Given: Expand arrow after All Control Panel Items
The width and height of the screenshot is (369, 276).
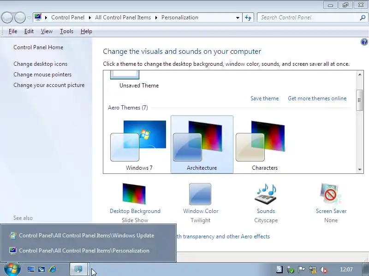Looking at the screenshot, I should 156,17.
